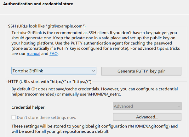Screen dimensions: 189x137
Task: Click the SSH group label with git@example.com
Action: [47, 26]
